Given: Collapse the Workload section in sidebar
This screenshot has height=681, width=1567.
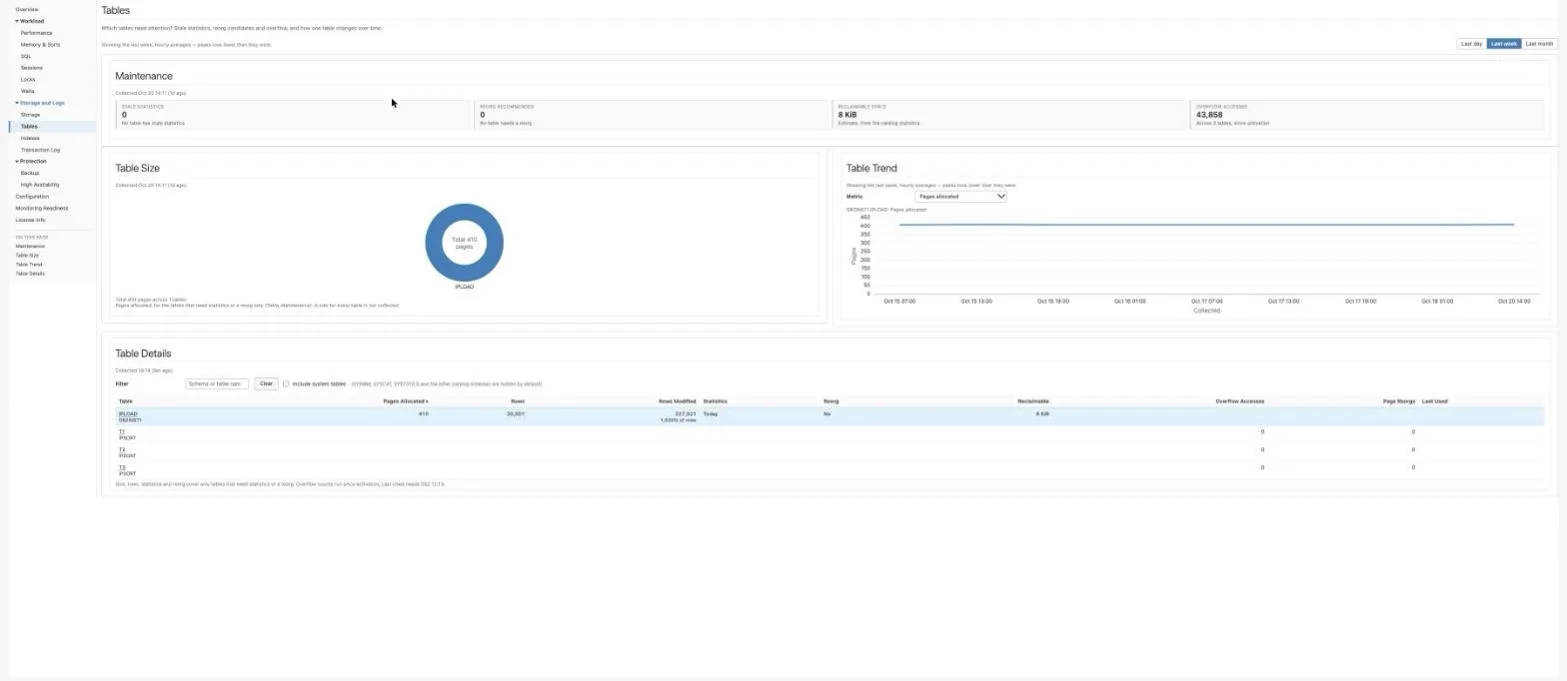Looking at the screenshot, I should (x=30, y=21).
